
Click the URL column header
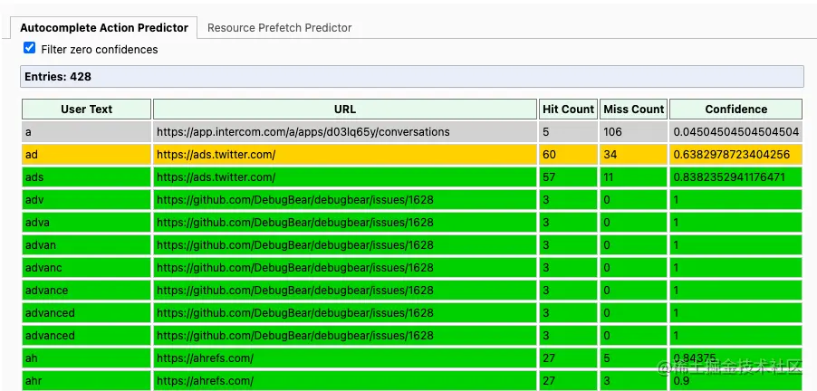pyautogui.click(x=345, y=110)
